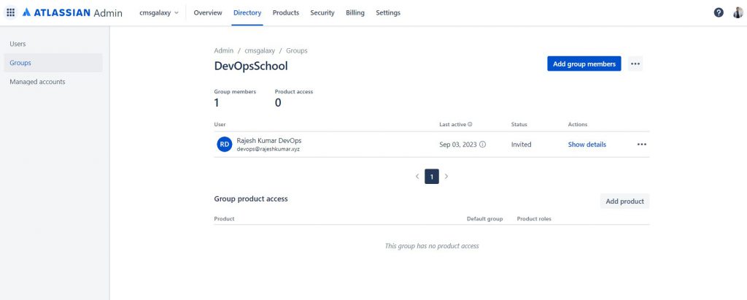
Task: Open the app switcher grid icon
Action: [x=10, y=12]
